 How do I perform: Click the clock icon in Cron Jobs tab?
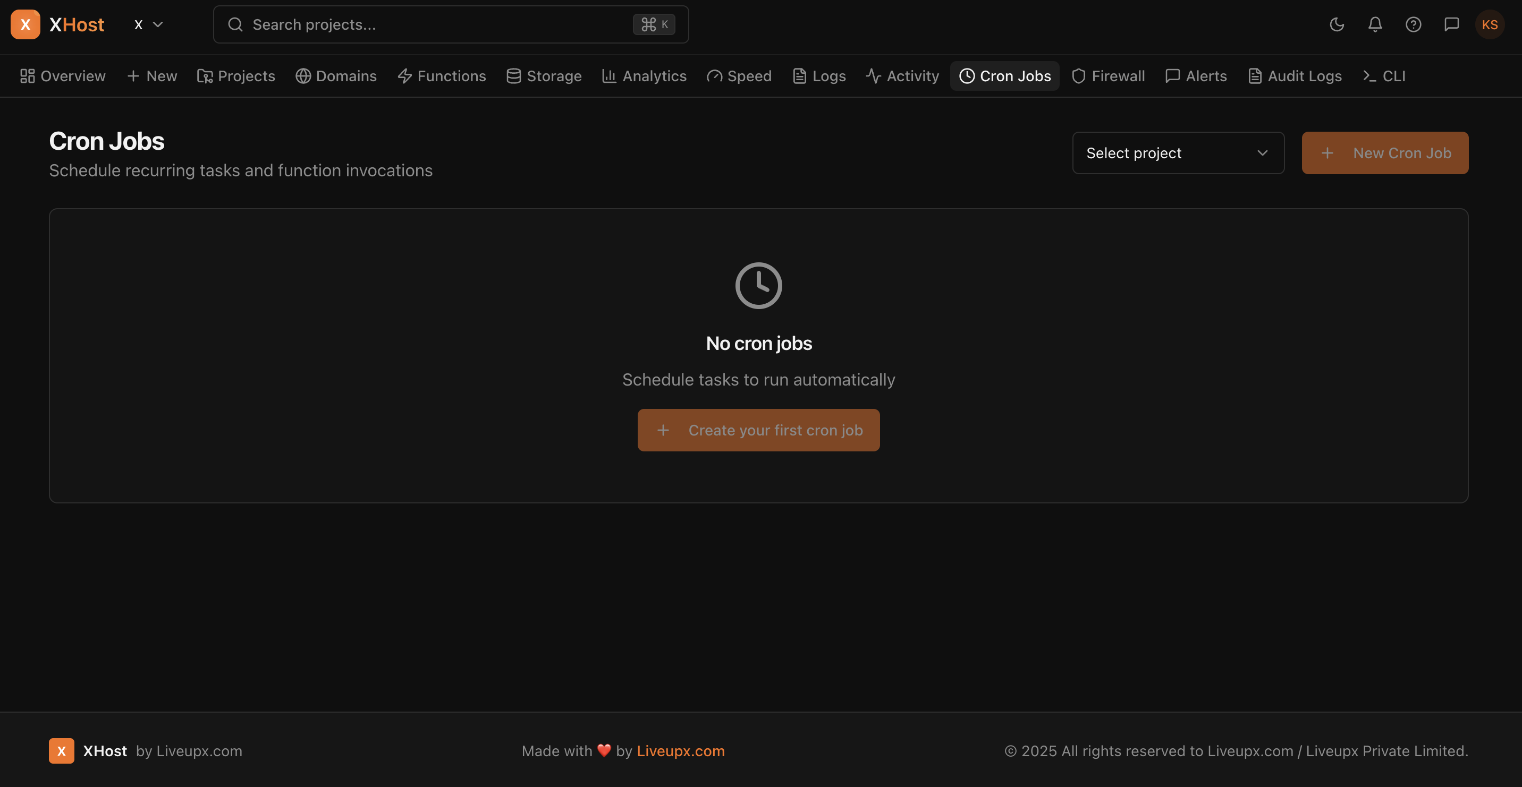tap(967, 75)
